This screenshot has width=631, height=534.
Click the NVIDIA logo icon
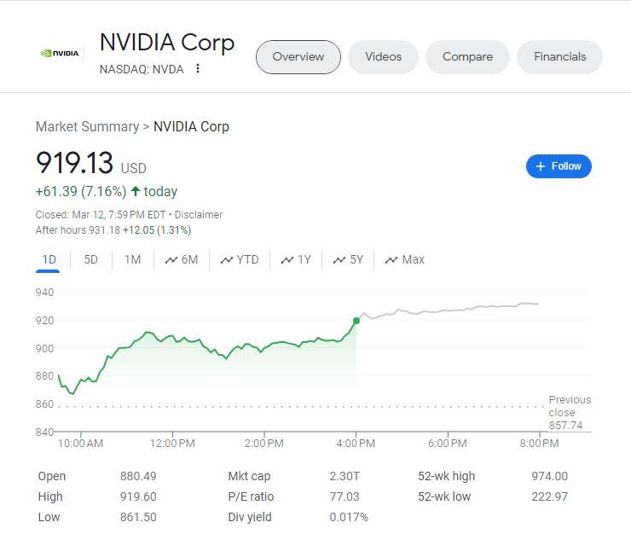60,53
